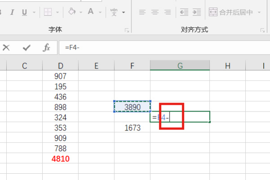Click red total cell 4810
This screenshot has height=180, width=270.
(x=60, y=159)
